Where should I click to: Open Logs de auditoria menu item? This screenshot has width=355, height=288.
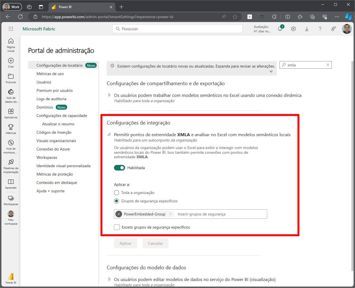point(51,99)
